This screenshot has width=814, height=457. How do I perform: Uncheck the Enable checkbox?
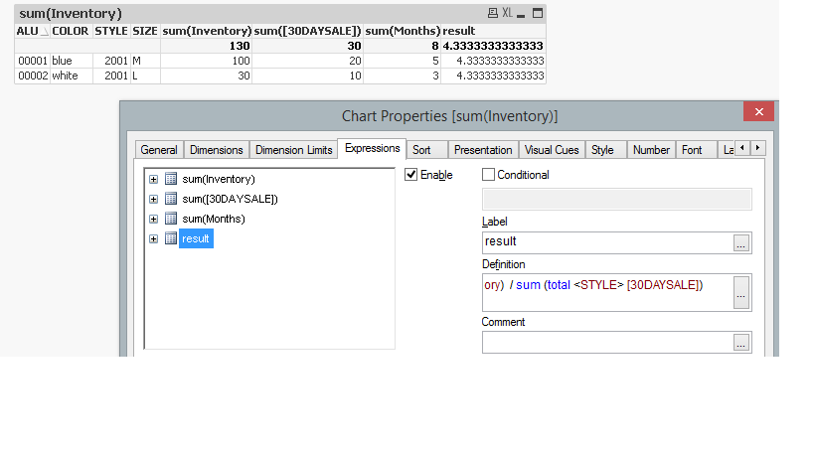(x=410, y=175)
